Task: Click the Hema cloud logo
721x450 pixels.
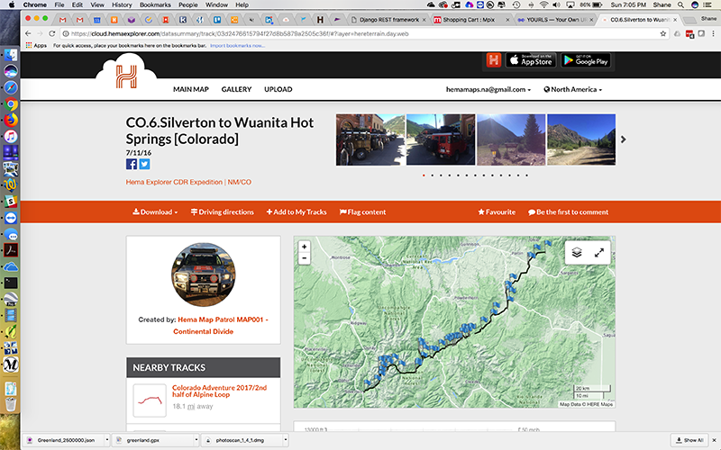Action: click(x=126, y=76)
